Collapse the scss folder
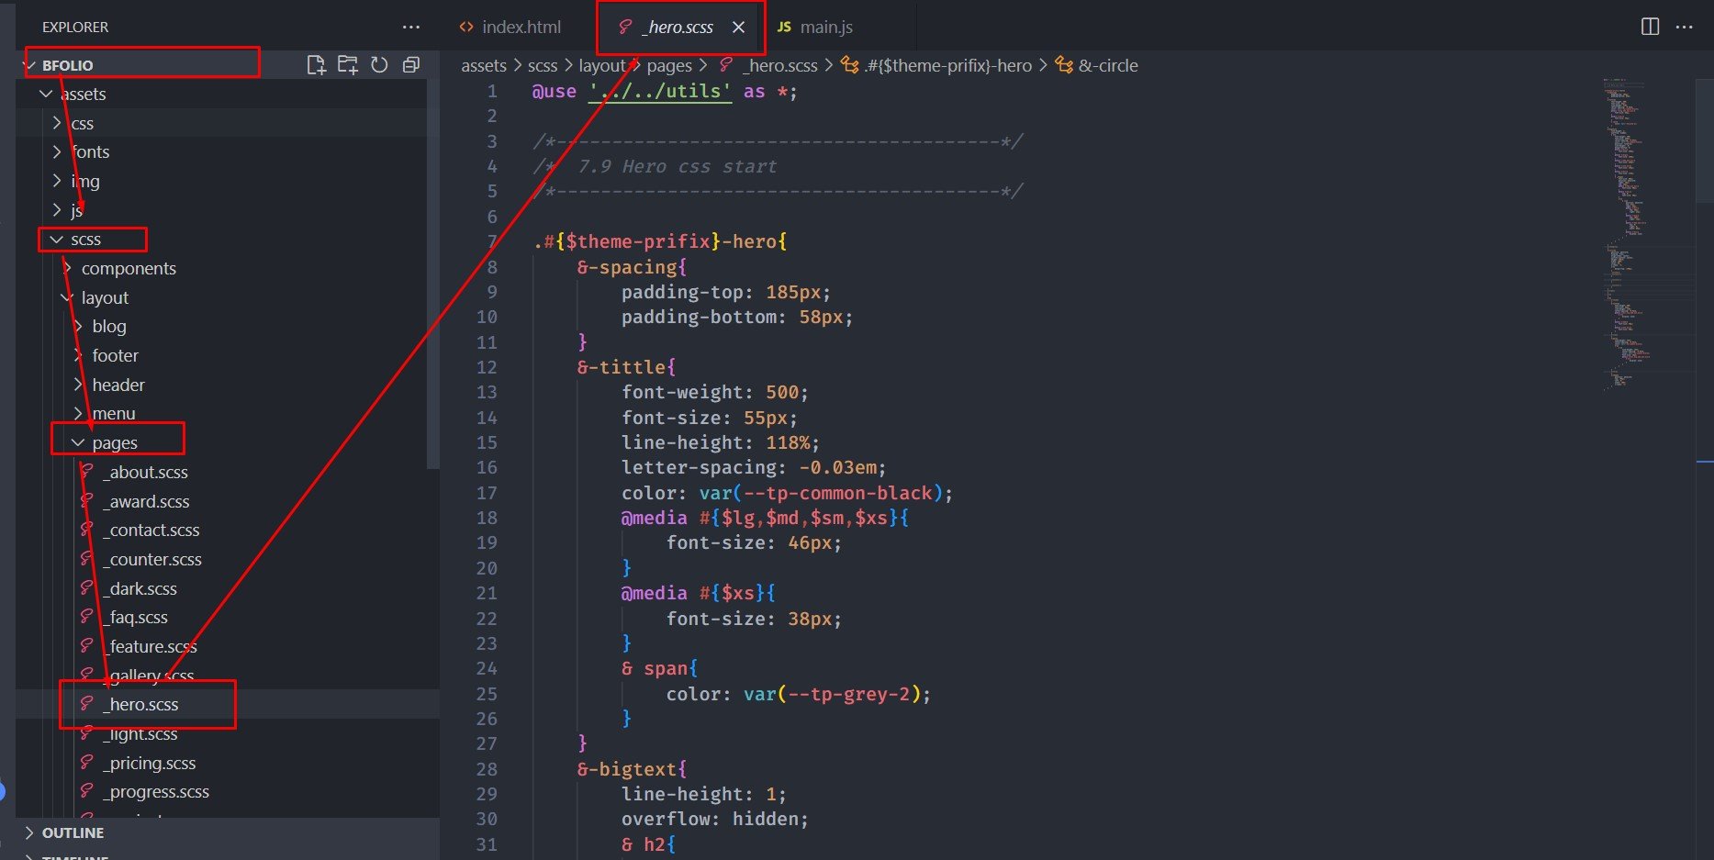The height and width of the screenshot is (860, 1714). coord(85,240)
